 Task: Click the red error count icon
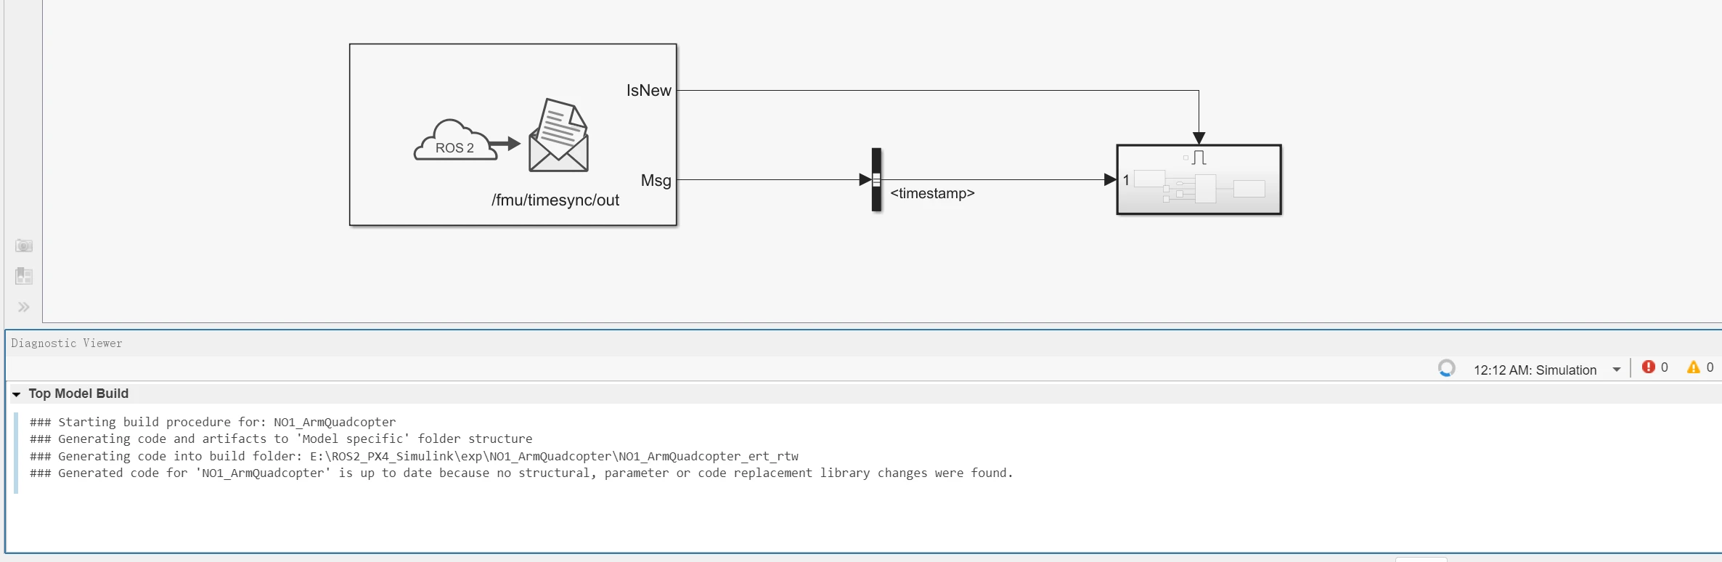(x=1649, y=367)
